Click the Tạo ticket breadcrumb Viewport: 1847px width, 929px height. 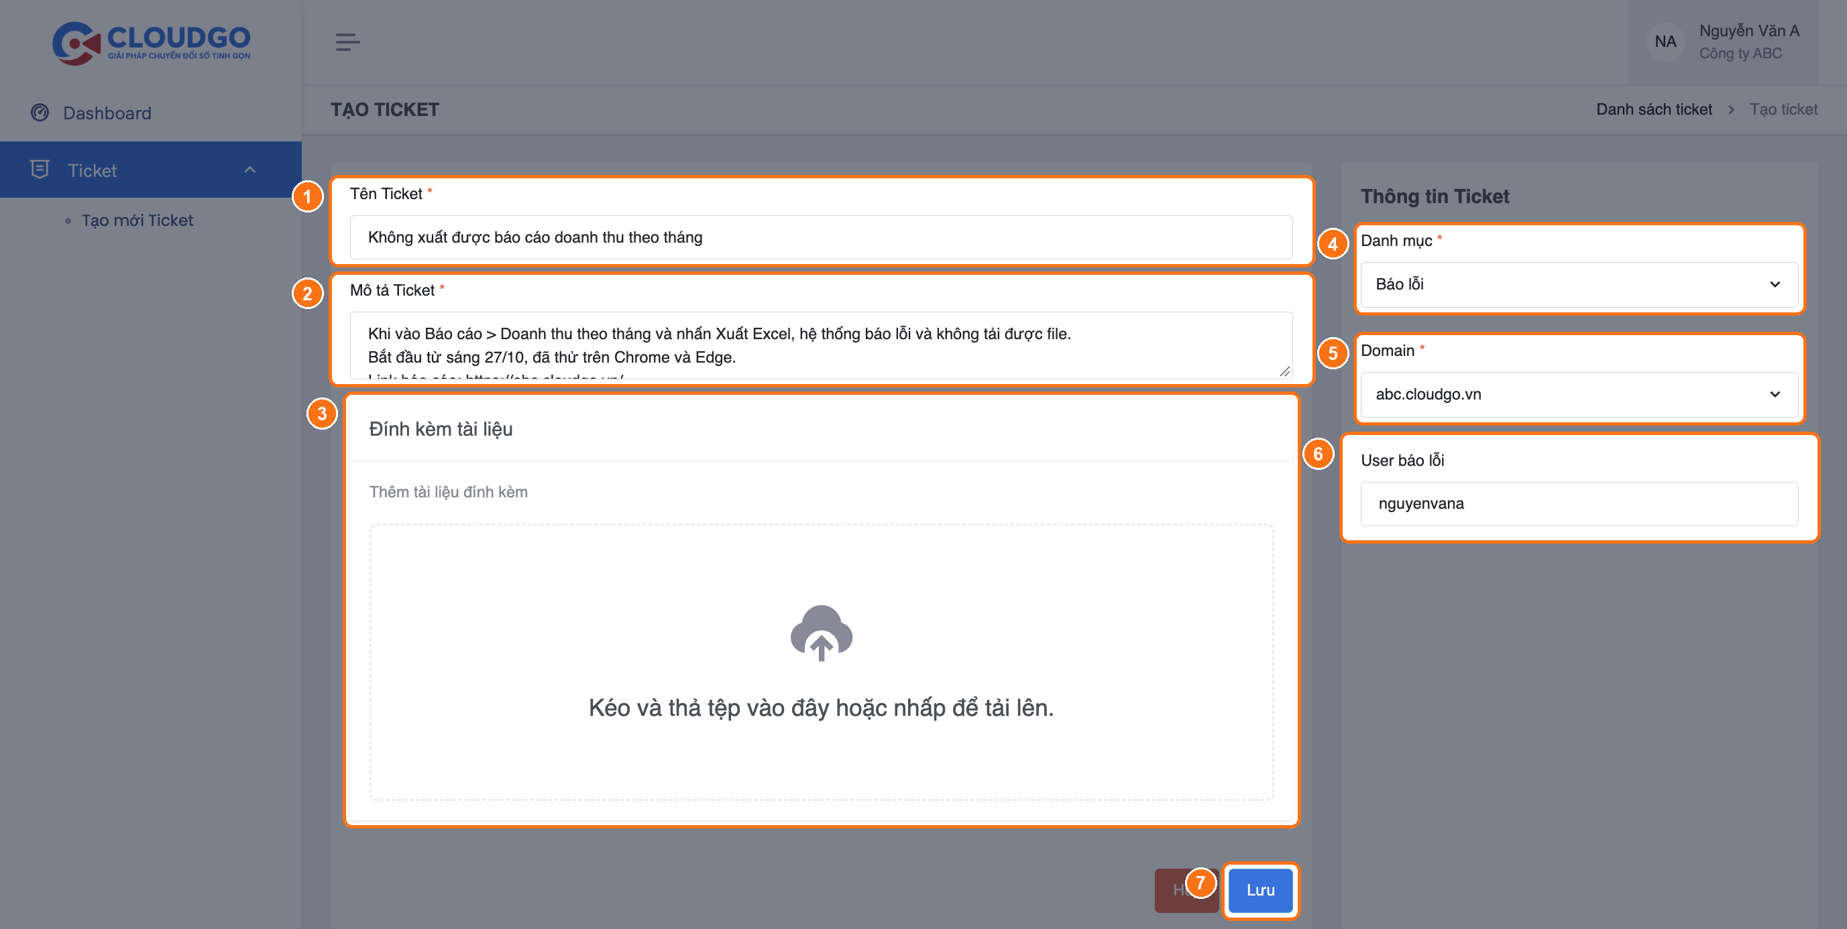[x=1783, y=109]
